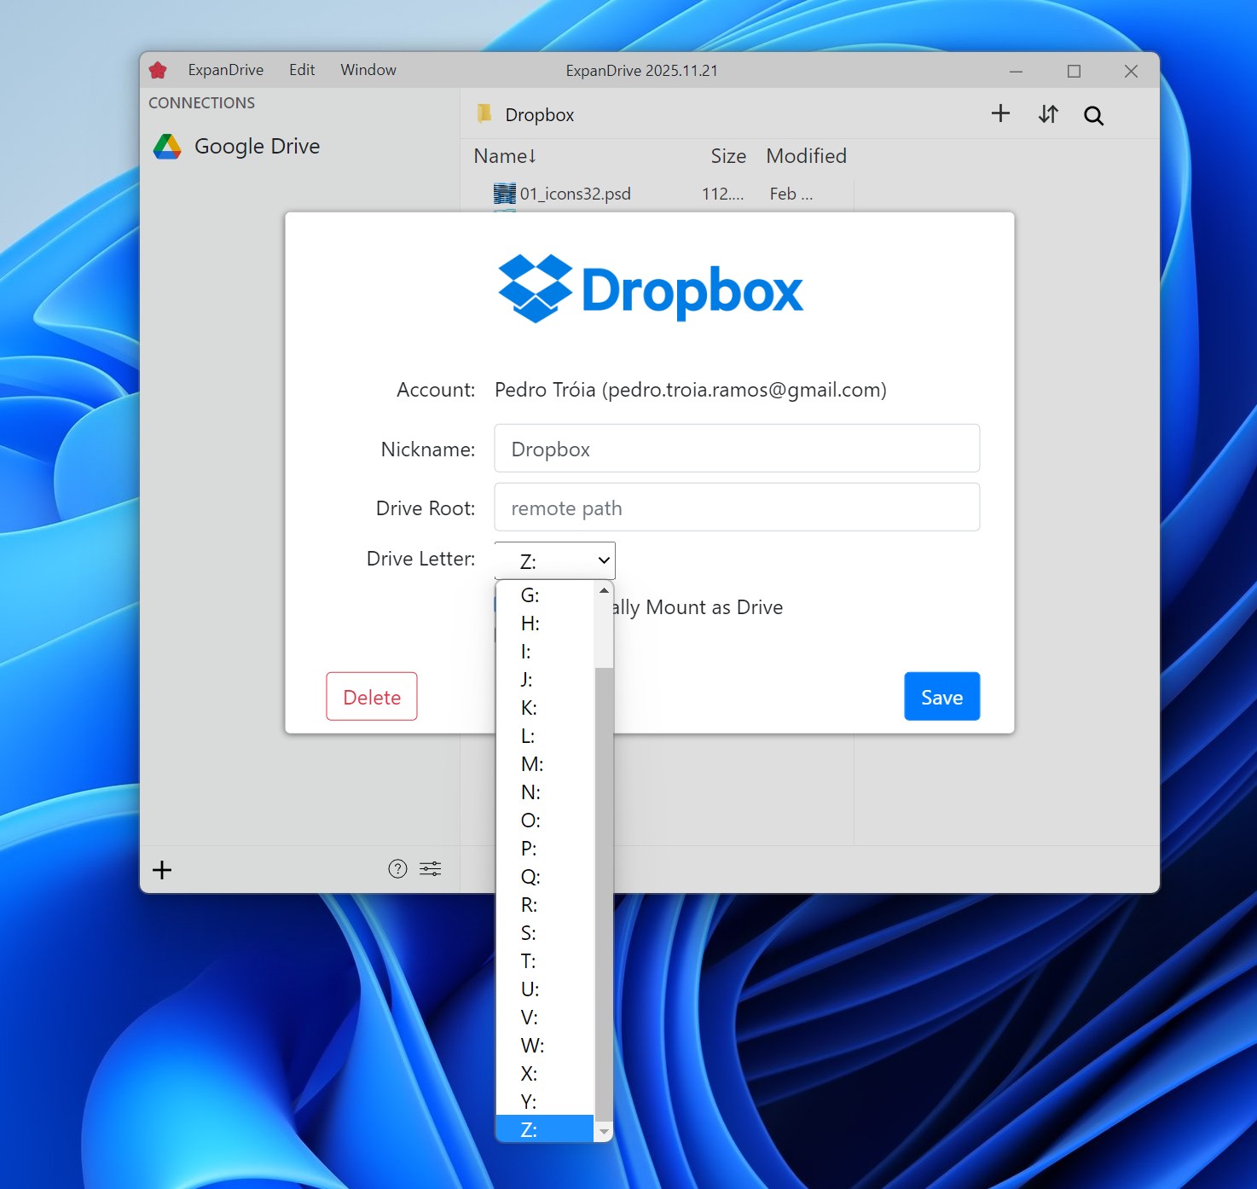Open the transfers up-down arrows icon

[1048, 114]
